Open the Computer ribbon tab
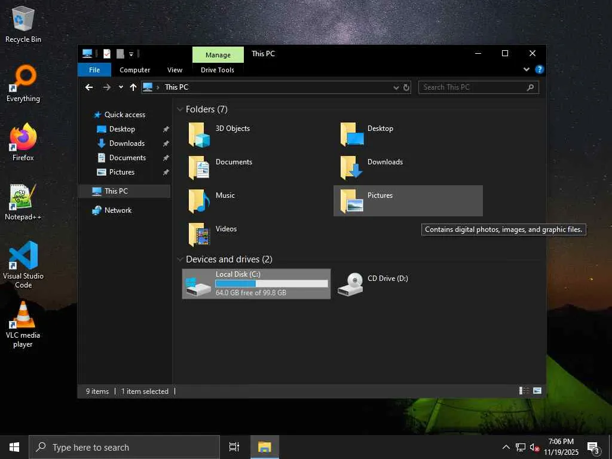612x459 pixels. (x=134, y=70)
